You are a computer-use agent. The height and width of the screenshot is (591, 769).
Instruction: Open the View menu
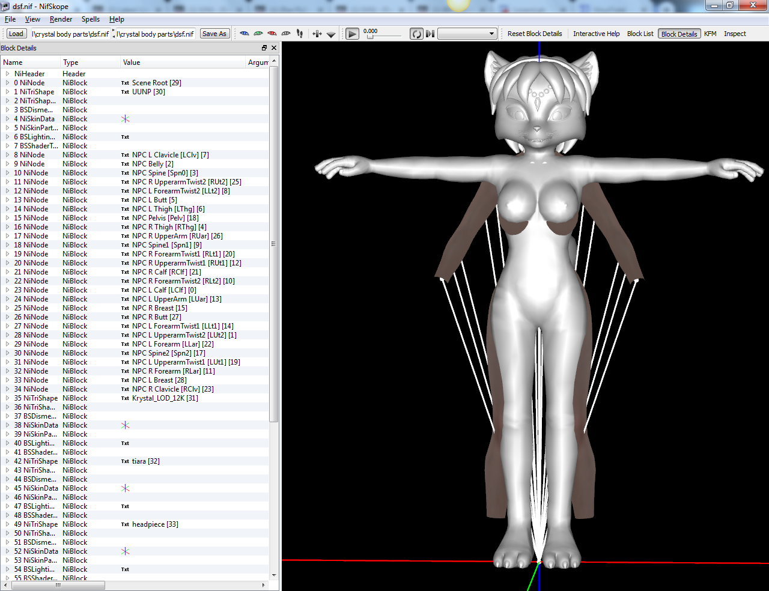click(32, 19)
